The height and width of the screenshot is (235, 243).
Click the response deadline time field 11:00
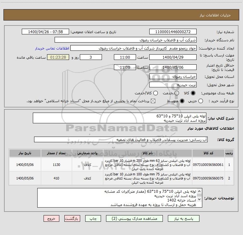pos(125,57)
